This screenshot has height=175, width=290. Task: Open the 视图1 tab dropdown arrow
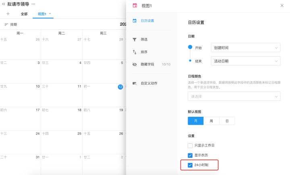point(50,14)
